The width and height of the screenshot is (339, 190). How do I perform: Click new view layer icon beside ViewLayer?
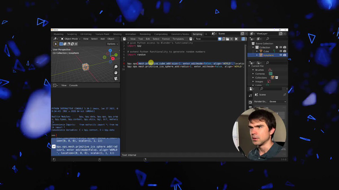click(281, 34)
